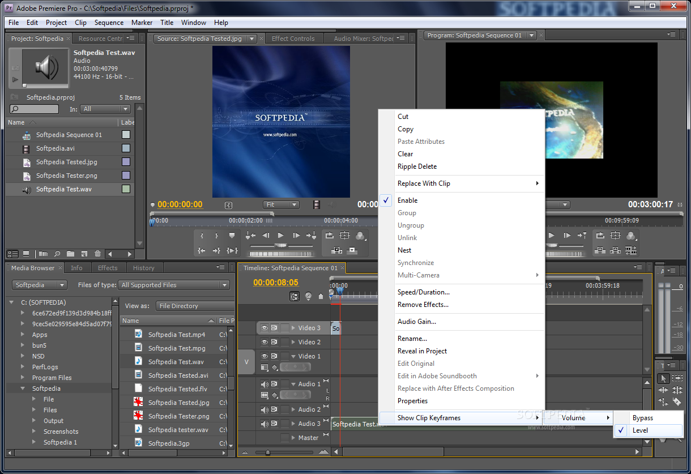Toggle the lock box on Video 3 track
Image resolution: width=691 pixels, height=474 pixels.
click(x=284, y=328)
